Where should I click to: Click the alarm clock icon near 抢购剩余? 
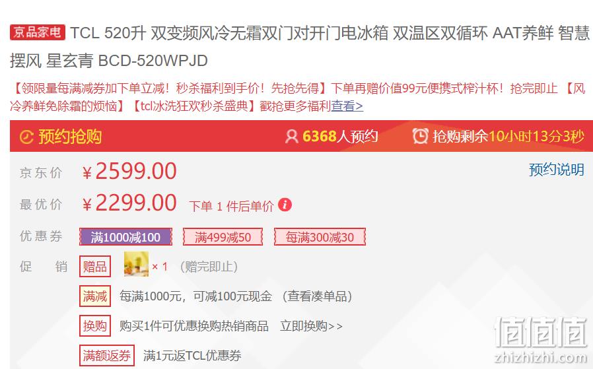[420, 136]
